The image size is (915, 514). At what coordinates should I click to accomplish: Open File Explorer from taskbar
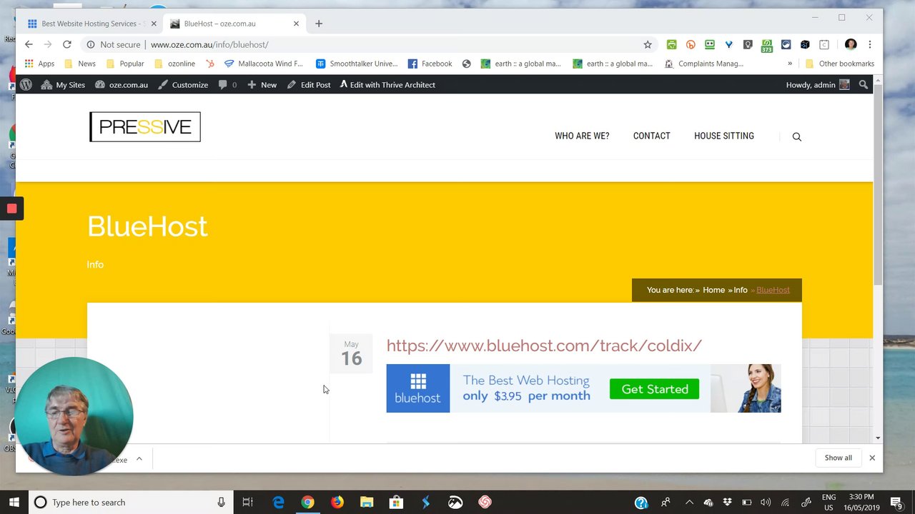point(366,502)
